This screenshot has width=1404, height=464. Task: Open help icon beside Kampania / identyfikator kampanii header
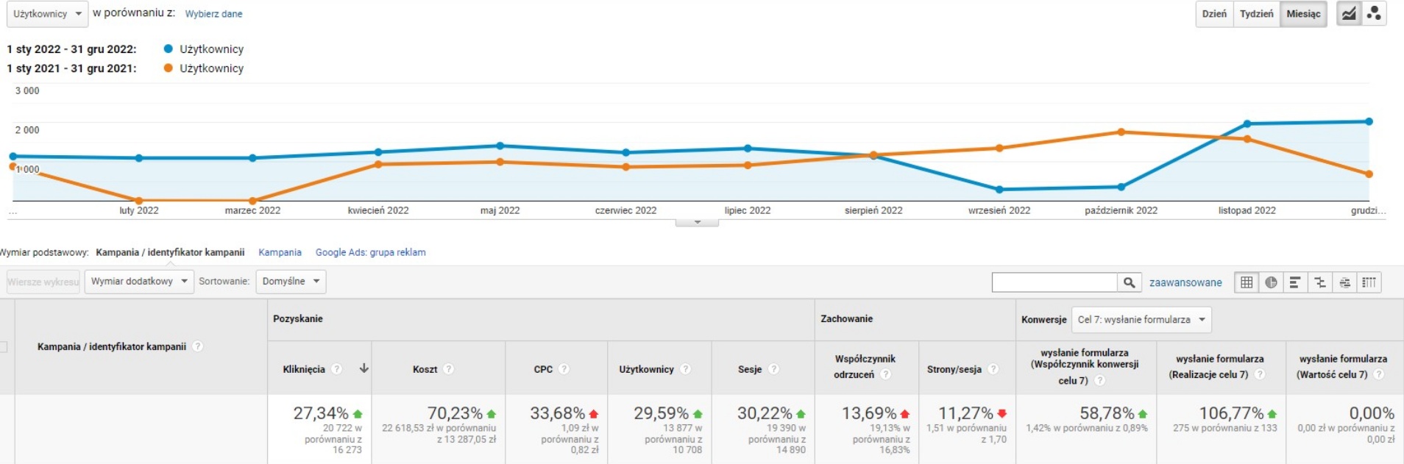(197, 346)
